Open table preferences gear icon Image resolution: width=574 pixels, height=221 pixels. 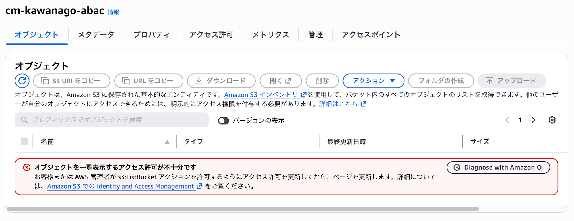pyautogui.click(x=552, y=120)
